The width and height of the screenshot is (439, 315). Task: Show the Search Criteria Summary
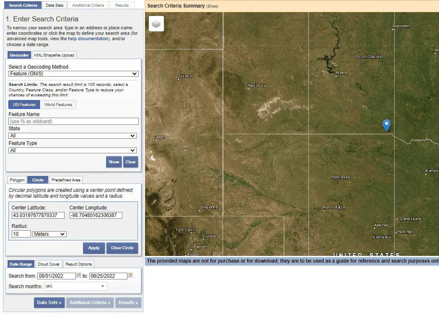pos(212,5)
